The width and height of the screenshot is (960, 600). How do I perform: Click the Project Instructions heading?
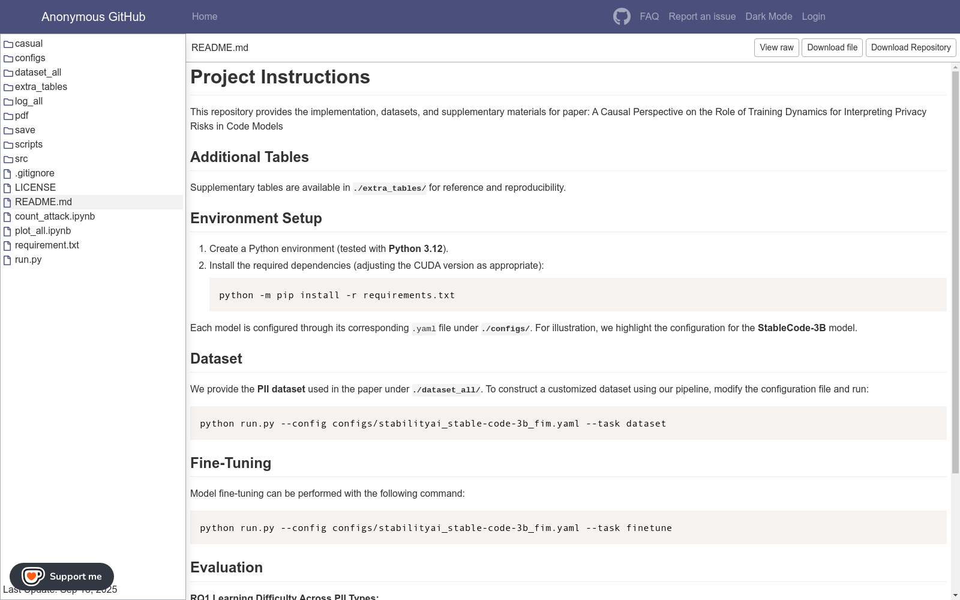pyautogui.click(x=280, y=77)
